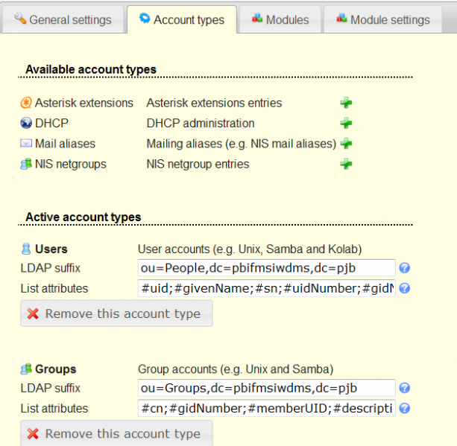This screenshot has height=446, width=457.
Task: Add the DHCP account type
Action: coord(346,123)
